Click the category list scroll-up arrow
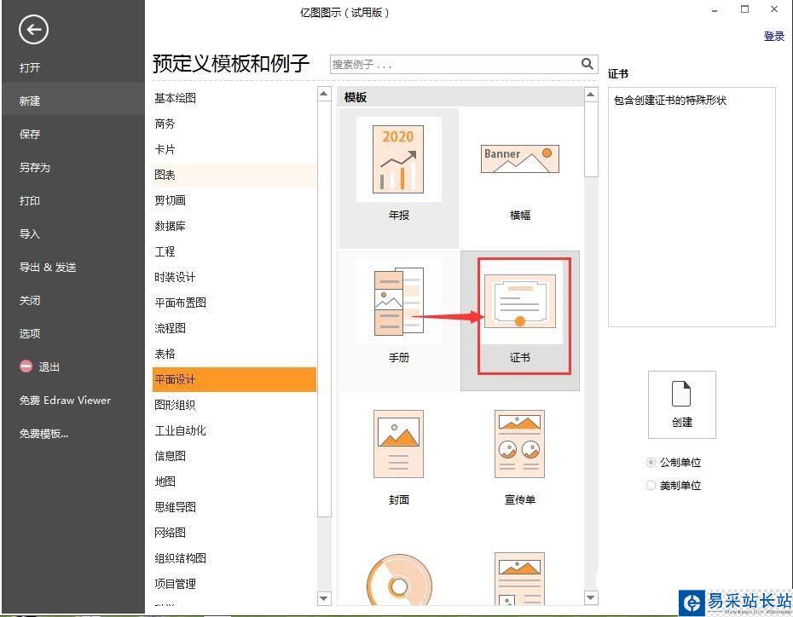This screenshot has width=793, height=617. coord(324,94)
